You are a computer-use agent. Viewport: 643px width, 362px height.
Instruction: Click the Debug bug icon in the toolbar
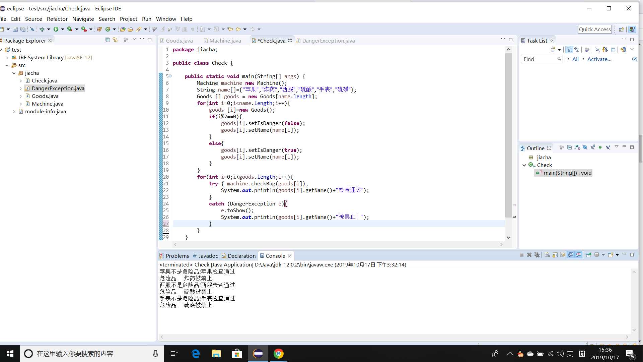(42, 29)
